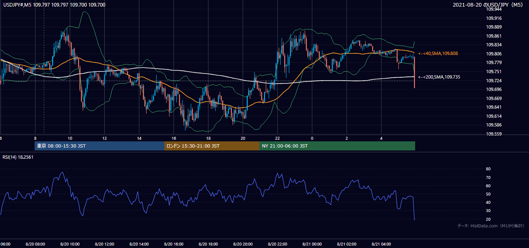Viewport: 529px width, 248px height.
Task: Select price axis value 109.751
Action: pos(494,72)
